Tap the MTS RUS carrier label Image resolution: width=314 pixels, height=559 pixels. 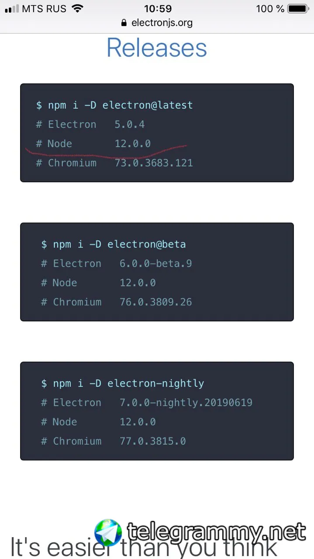(44, 9)
